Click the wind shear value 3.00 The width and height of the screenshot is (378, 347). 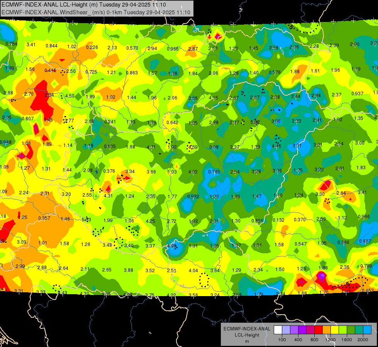pyautogui.click(x=360, y=143)
